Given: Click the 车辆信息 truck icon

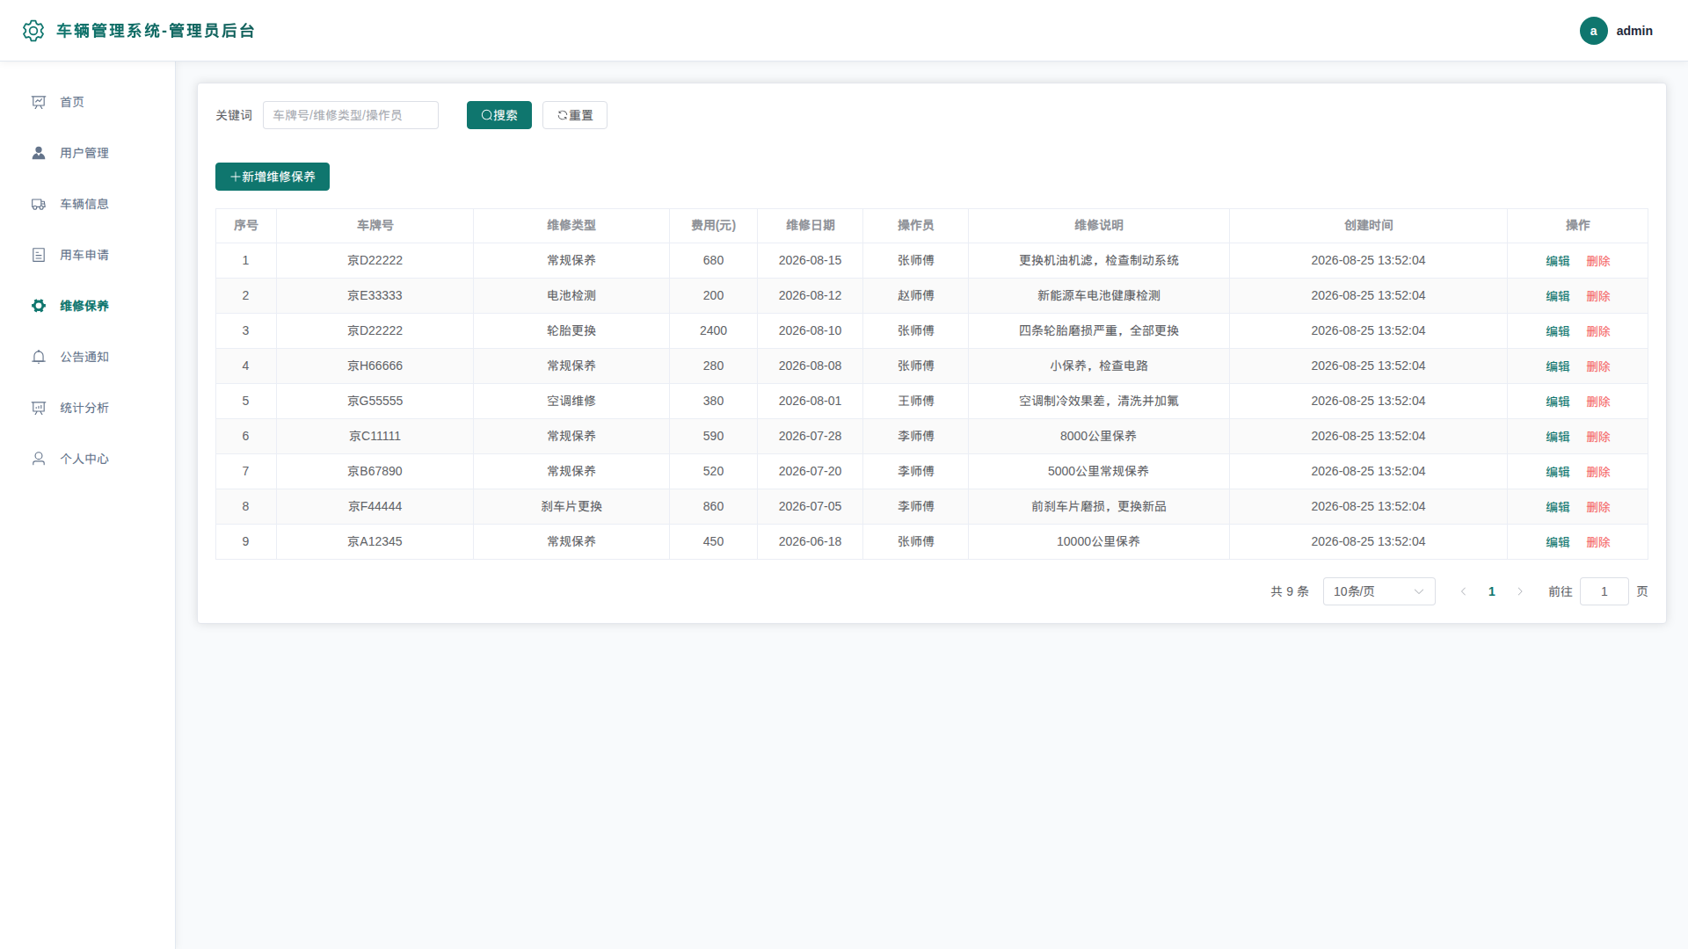Looking at the screenshot, I should pos(39,204).
